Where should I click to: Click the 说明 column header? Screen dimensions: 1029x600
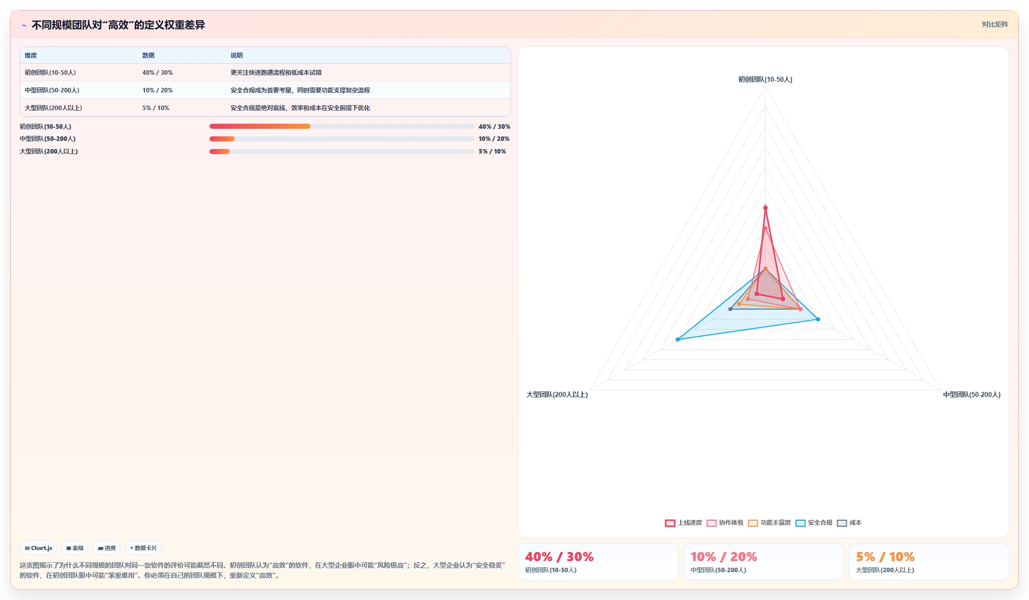click(237, 56)
